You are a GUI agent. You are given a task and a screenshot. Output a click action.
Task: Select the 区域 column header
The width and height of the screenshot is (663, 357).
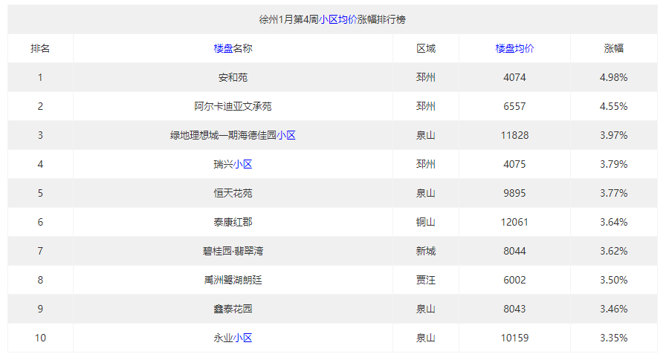pyautogui.click(x=426, y=48)
